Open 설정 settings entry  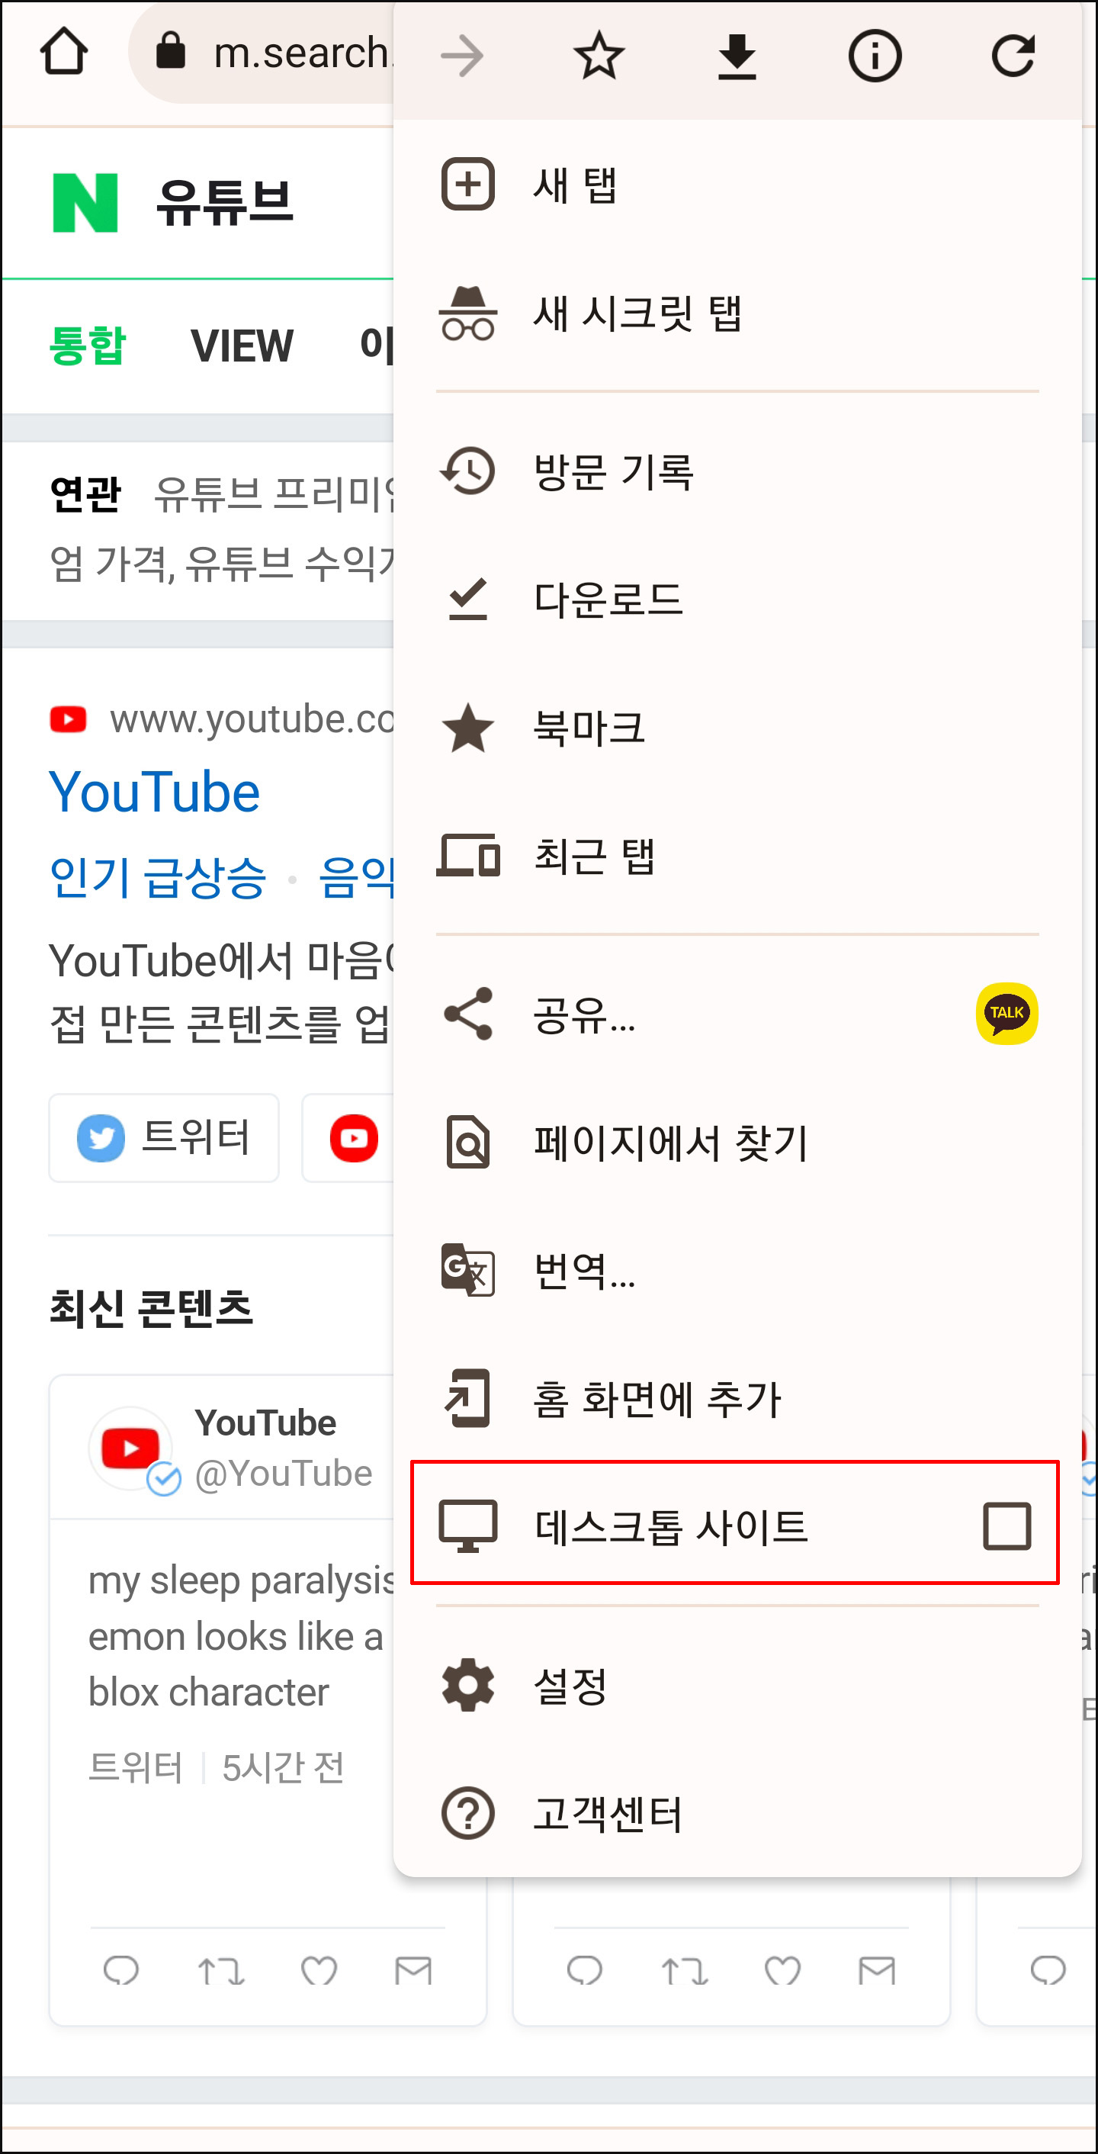737,1686
